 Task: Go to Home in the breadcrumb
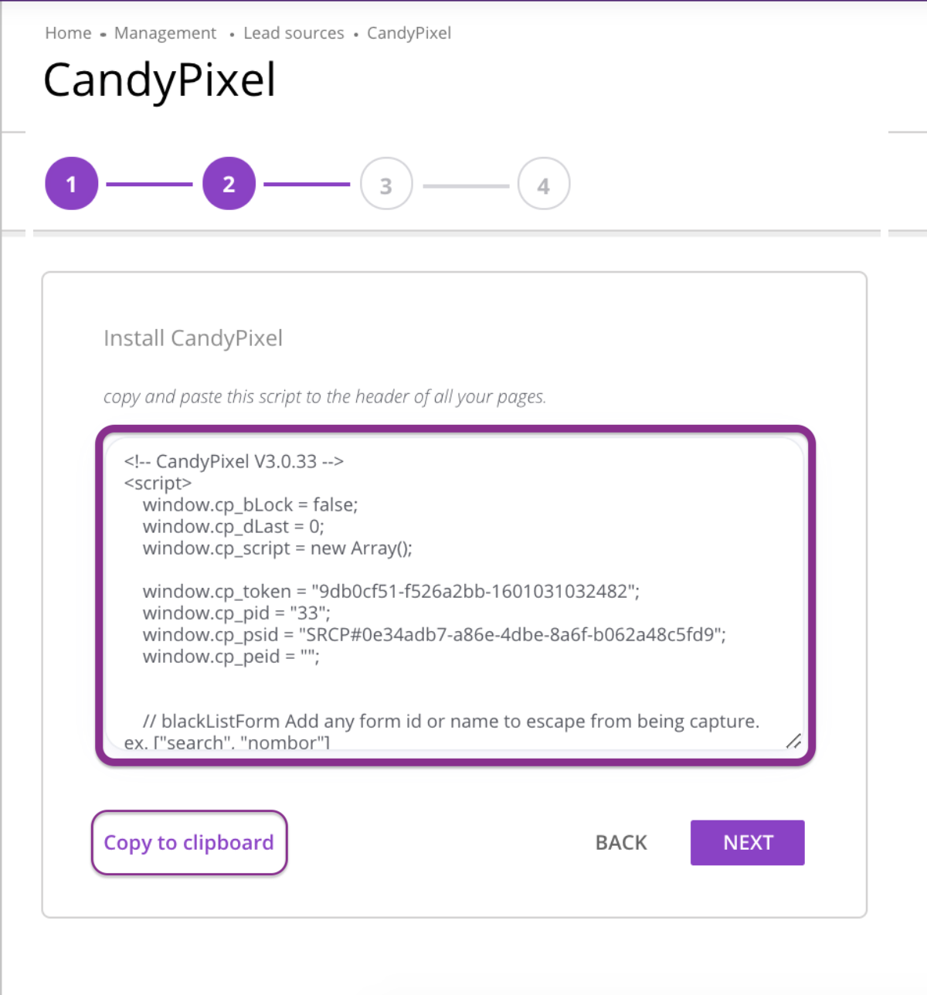[x=68, y=33]
